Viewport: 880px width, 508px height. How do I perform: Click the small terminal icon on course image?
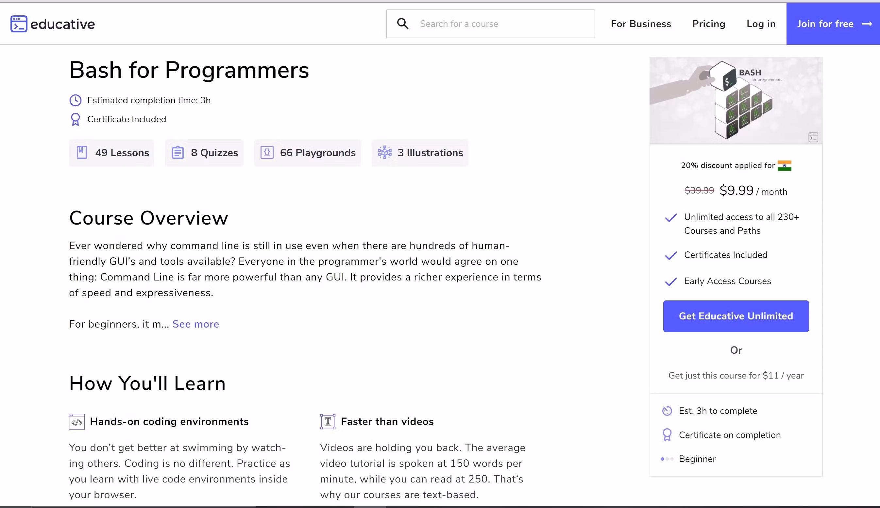coord(813,137)
